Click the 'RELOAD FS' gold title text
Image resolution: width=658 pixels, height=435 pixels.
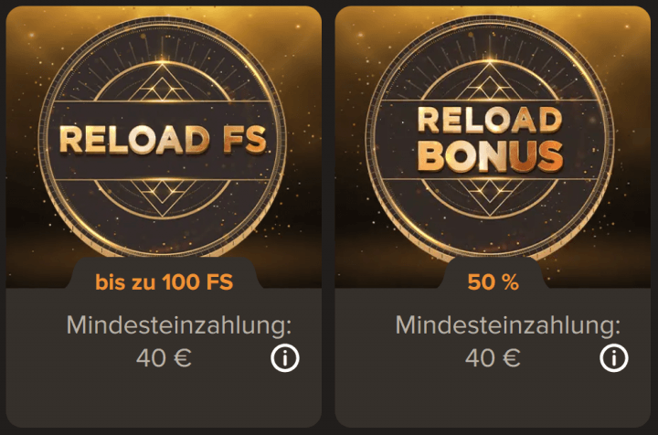163,140
